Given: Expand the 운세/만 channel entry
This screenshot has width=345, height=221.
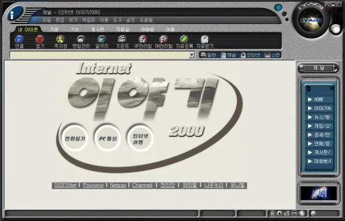Looking at the screenshot, I should [x=320, y=135].
